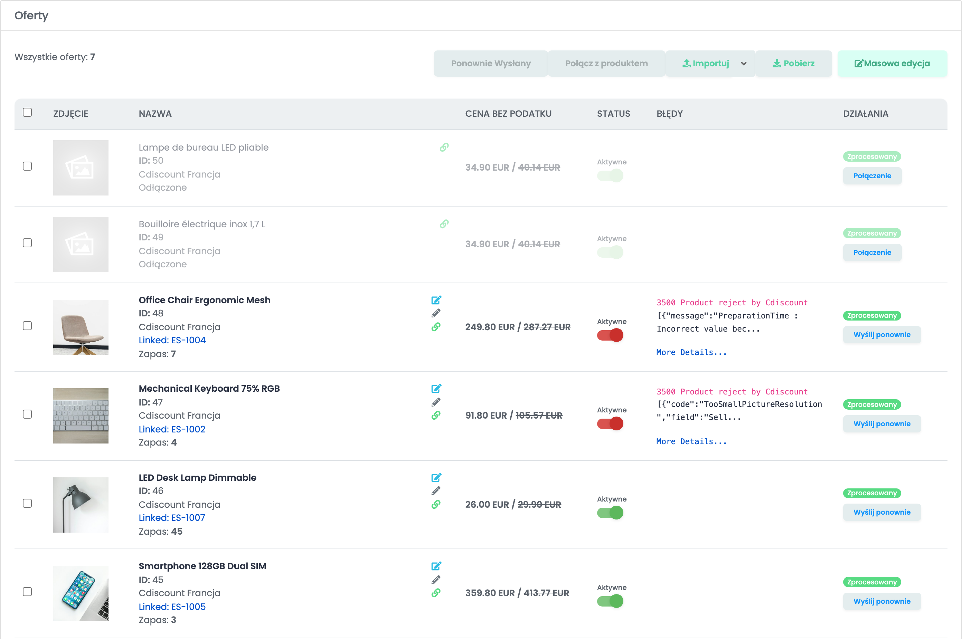Open edit icon for Smartphone 128GB Dual SIM
This screenshot has width=962, height=639.
click(436, 566)
